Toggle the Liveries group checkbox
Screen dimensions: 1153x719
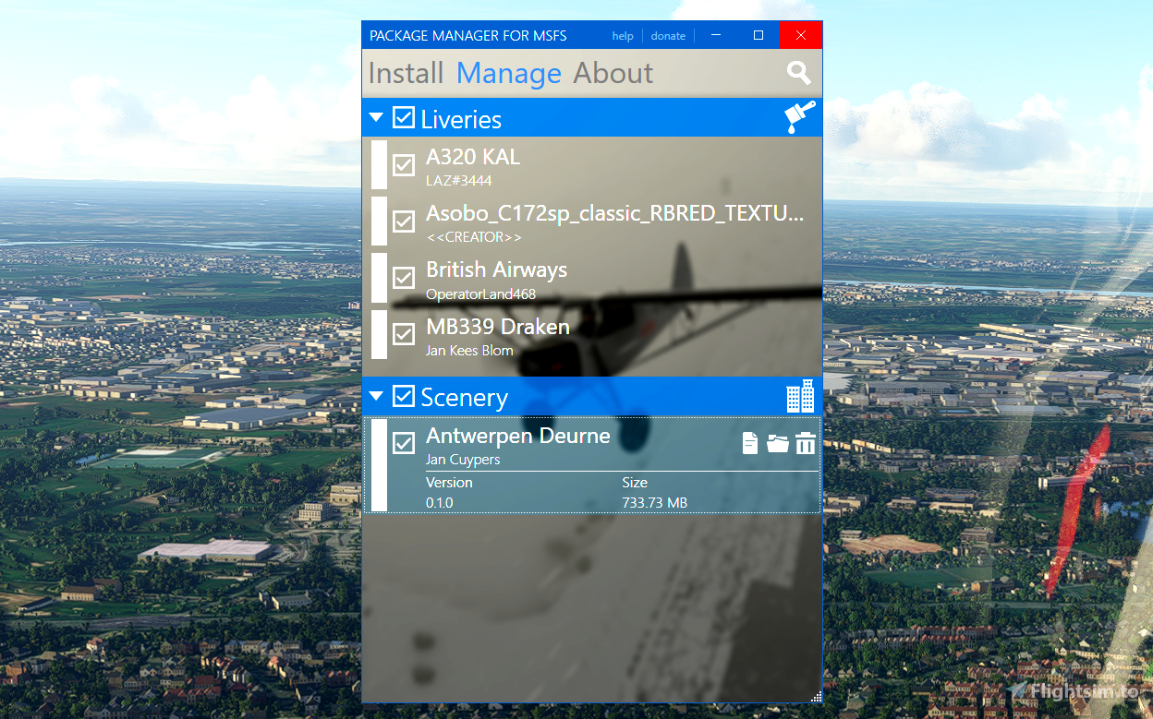click(x=404, y=117)
